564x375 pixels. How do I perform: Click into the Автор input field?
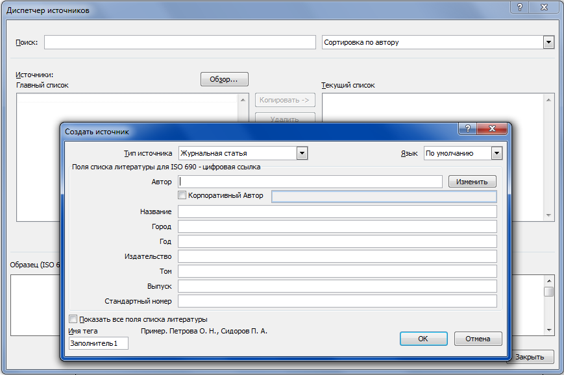tap(310, 182)
